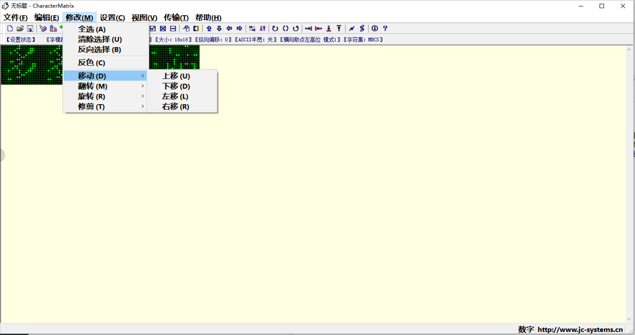Viewport: 635px width, 335px height.
Task: Click the vertical flip toolbar icon
Action: click(x=263, y=28)
